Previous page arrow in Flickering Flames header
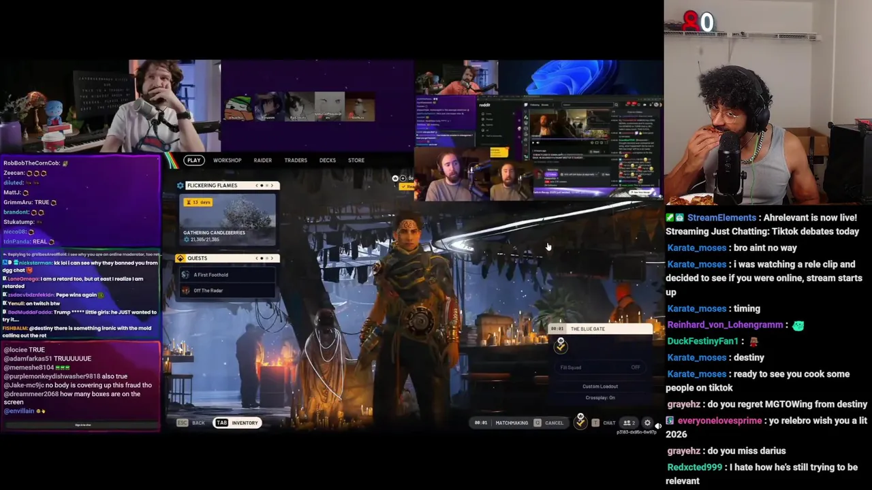Viewport: 872px width, 490px height. pos(258,185)
